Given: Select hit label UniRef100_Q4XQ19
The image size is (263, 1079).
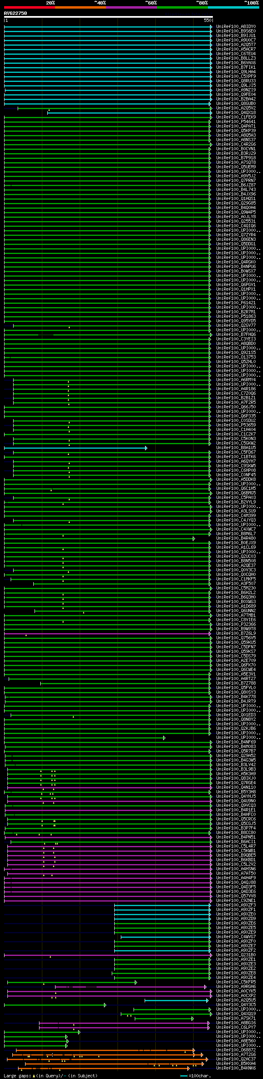Looking at the screenshot, I should [x=236, y=1014].
